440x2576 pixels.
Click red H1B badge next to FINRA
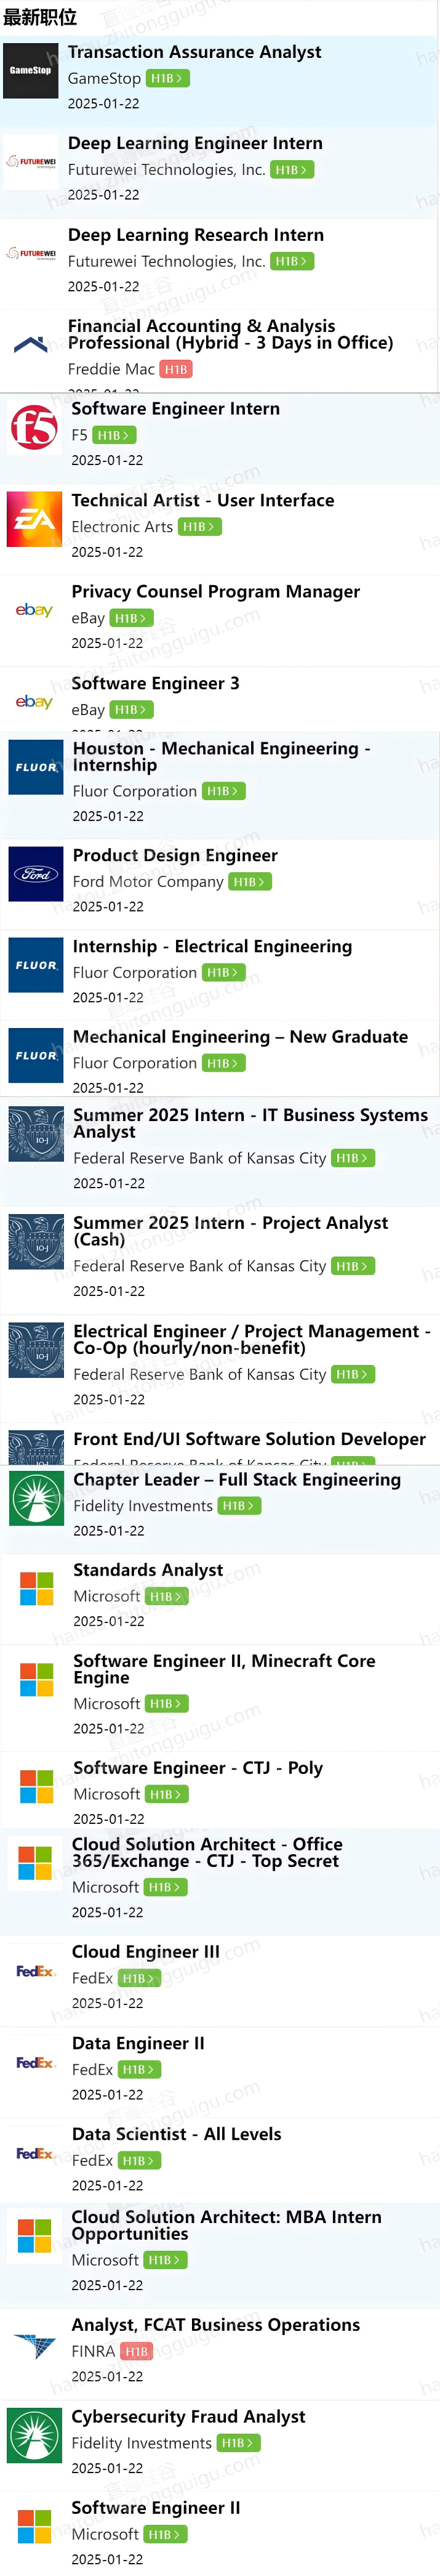(137, 2351)
